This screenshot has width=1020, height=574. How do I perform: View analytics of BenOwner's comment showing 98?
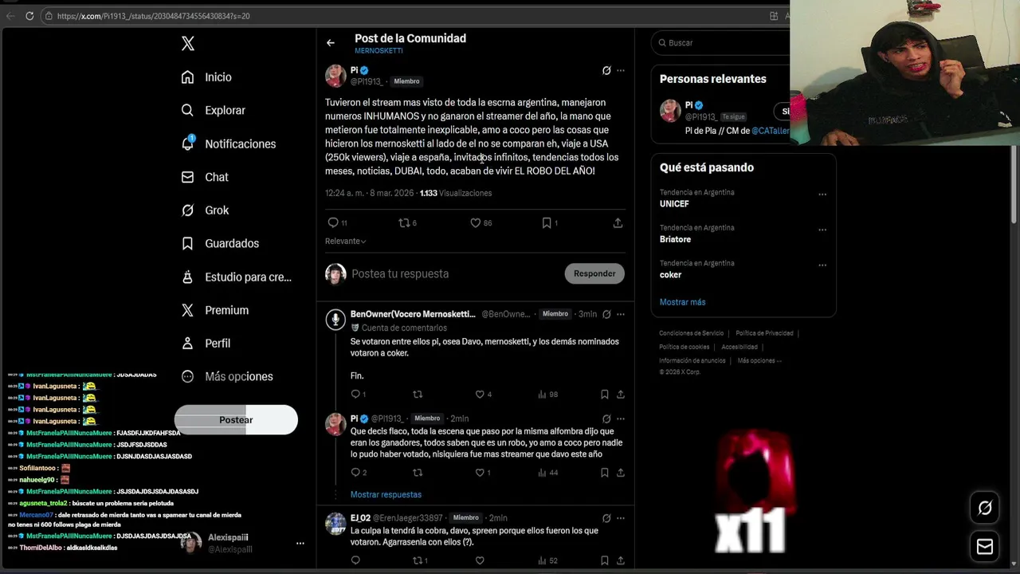pos(547,395)
